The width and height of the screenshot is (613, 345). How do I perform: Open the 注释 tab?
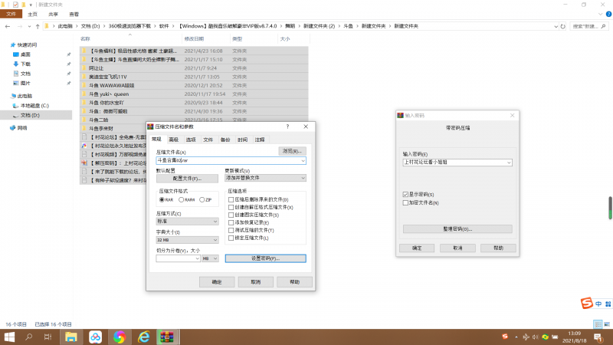tap(260, 140)
